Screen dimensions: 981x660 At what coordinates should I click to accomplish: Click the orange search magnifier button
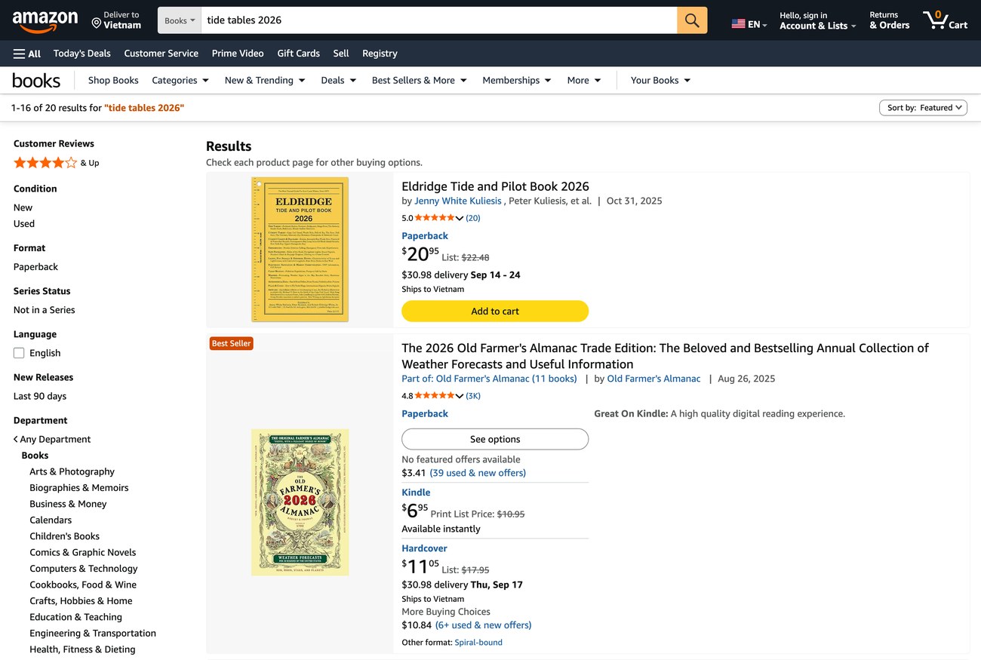click(692, 20)
